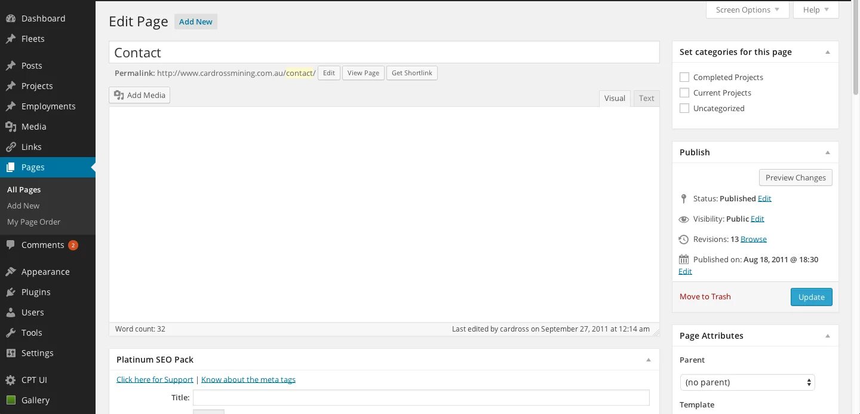The width and height of the screenshot is (860, 414).
Task: Click the orange comments count badge
Action: pyautogui.click(x=73, y=245)
